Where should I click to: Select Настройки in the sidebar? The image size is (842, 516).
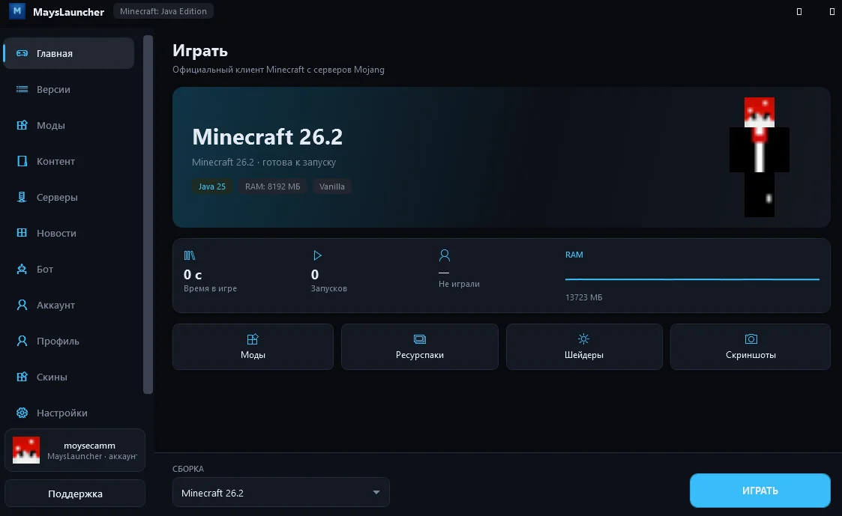[69, 413]
